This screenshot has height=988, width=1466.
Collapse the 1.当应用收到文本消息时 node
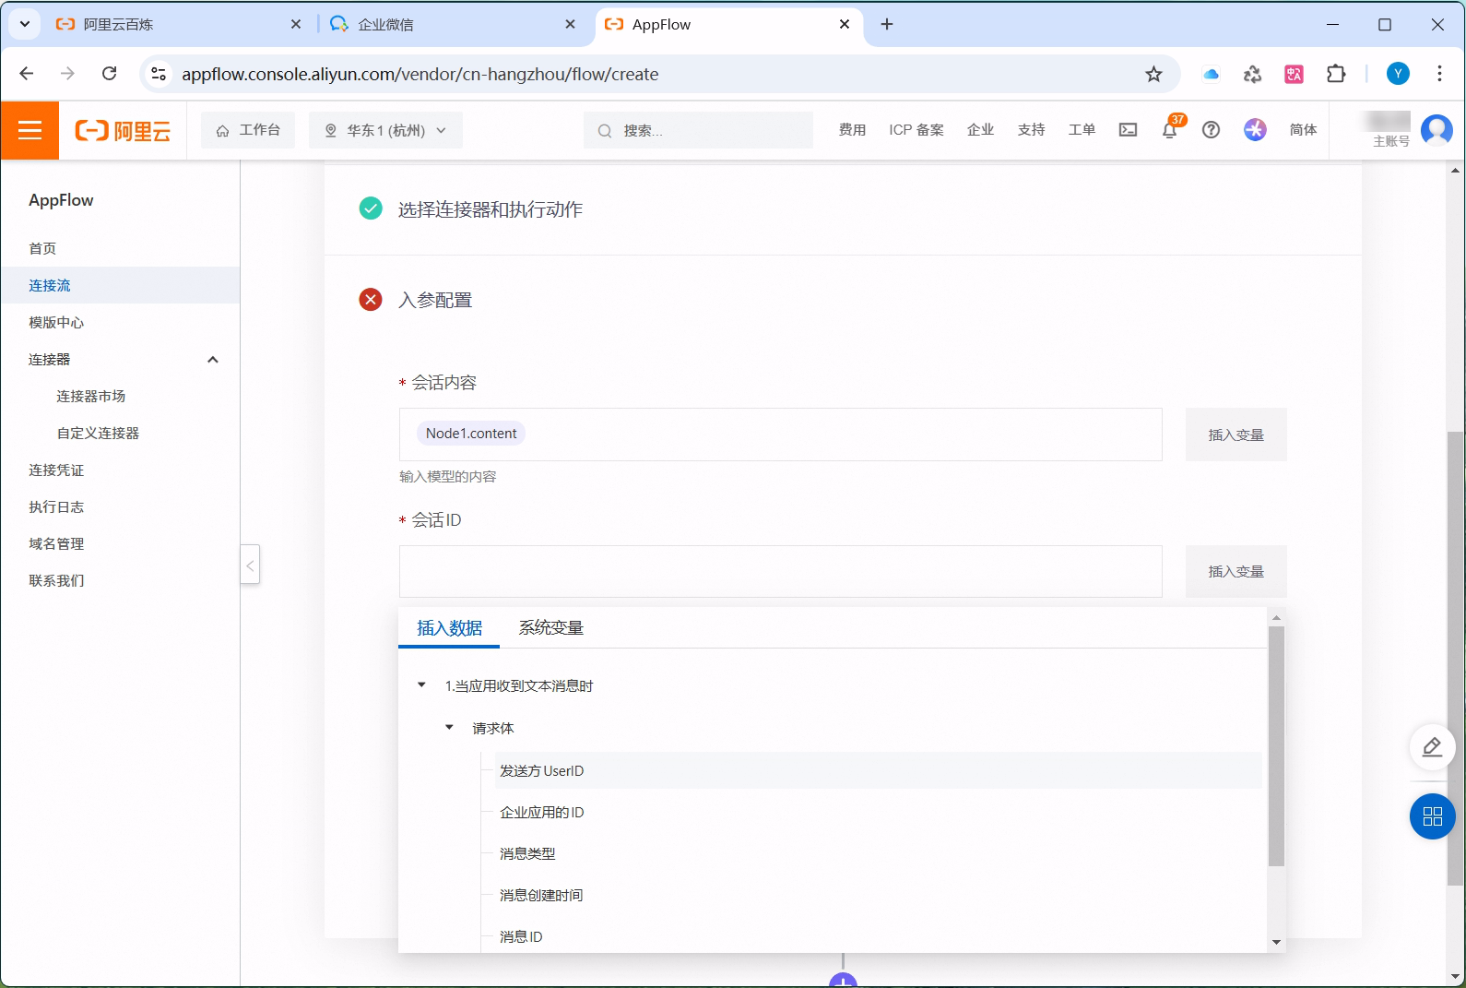(421, 685)
